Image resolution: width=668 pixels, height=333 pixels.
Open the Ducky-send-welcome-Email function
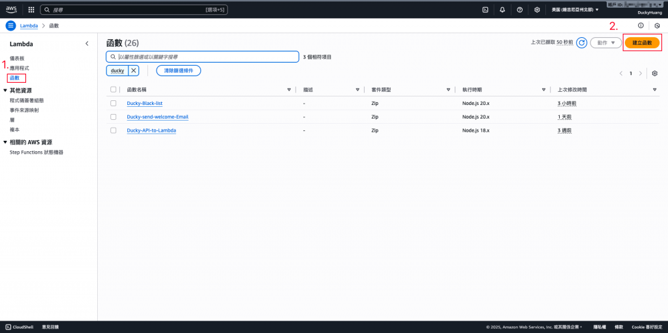click(158, 117)
